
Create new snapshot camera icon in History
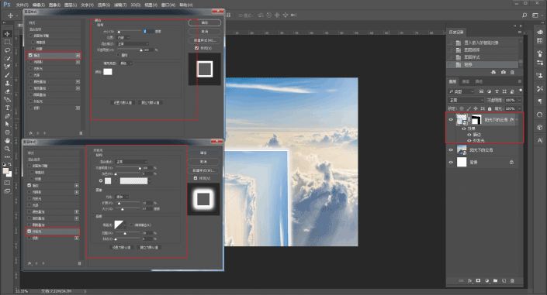(x=503, y=72)
